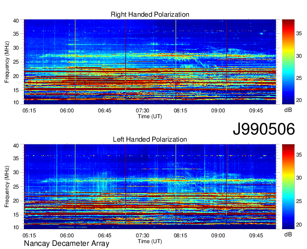
Task: Click the 20 dB label on the bottom colorbar
Action: [299, 225]
